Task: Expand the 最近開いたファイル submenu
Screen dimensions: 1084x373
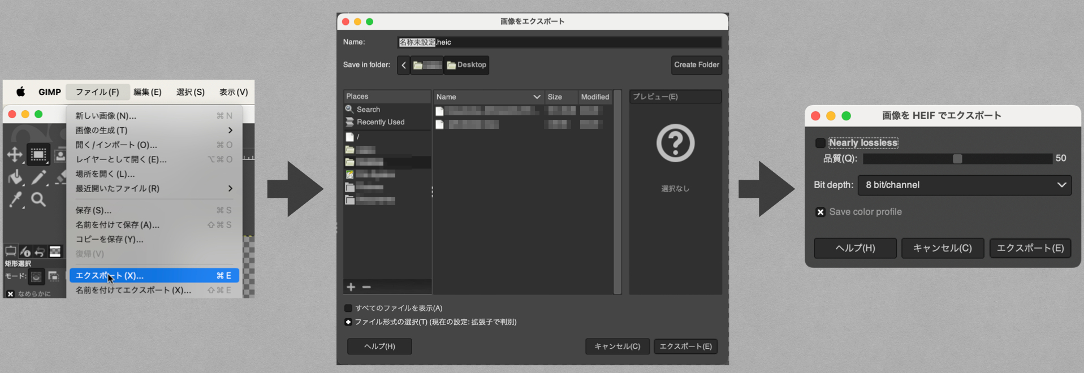Action: pyautogui.click(x=154, y=188)
